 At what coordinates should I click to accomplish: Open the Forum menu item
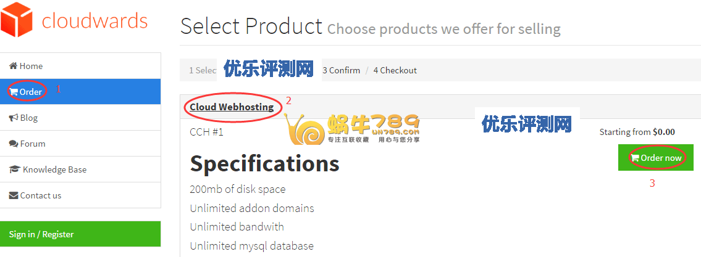(80, 144)
